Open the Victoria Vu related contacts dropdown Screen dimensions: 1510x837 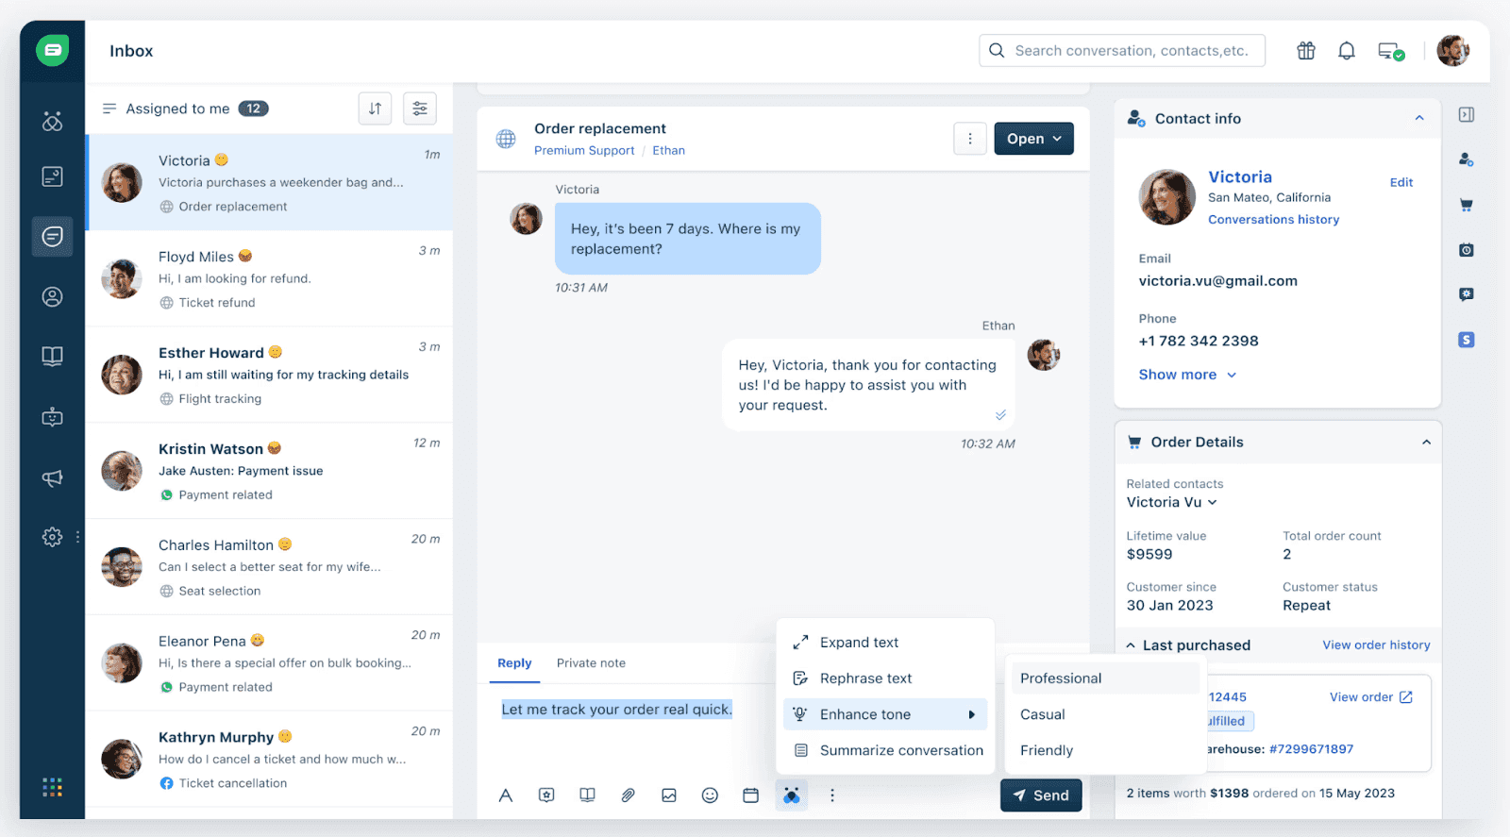point(1172,502)
